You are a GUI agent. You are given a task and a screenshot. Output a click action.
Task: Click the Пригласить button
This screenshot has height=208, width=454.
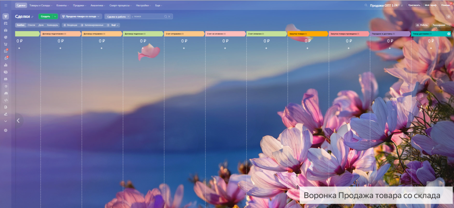tap(414, 5)
